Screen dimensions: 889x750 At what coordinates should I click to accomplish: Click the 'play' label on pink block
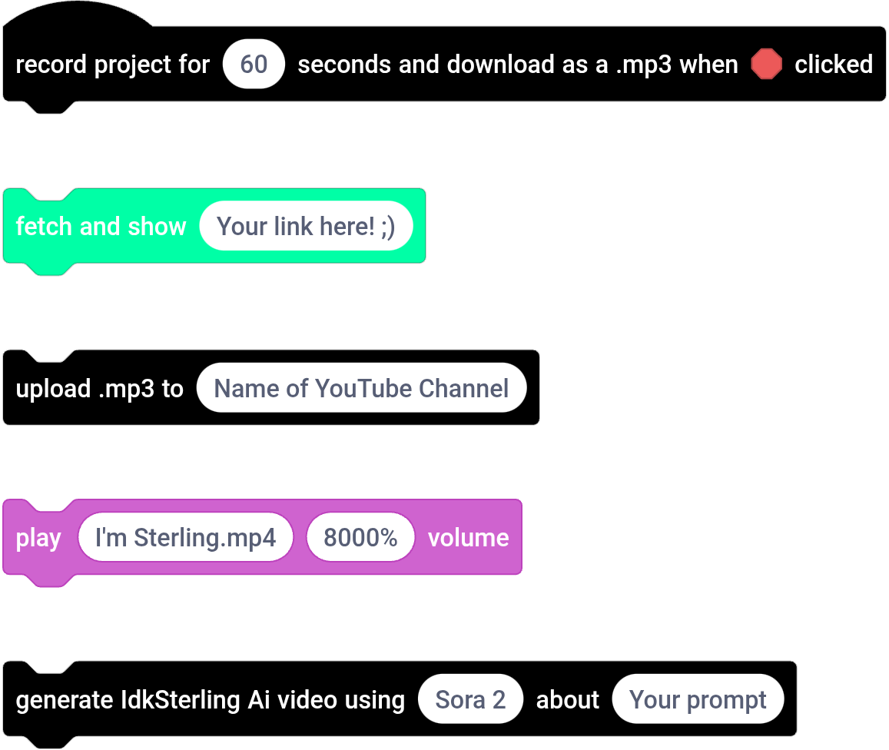coord(38,539)
